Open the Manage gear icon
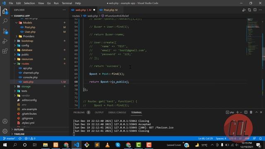Viewport: 265px width, 149px height. 5,131
